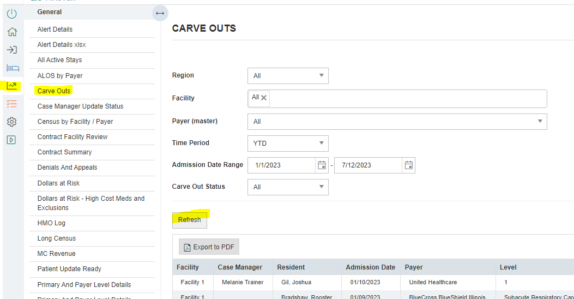Click the admission start date field
The image size is (574, 299).
coord(281,165)
